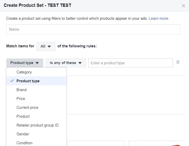Collapse the Product type filter dropdown
The width and height of the screenshot is (189, 146).
pyautogui.click(x=24, y=63)
